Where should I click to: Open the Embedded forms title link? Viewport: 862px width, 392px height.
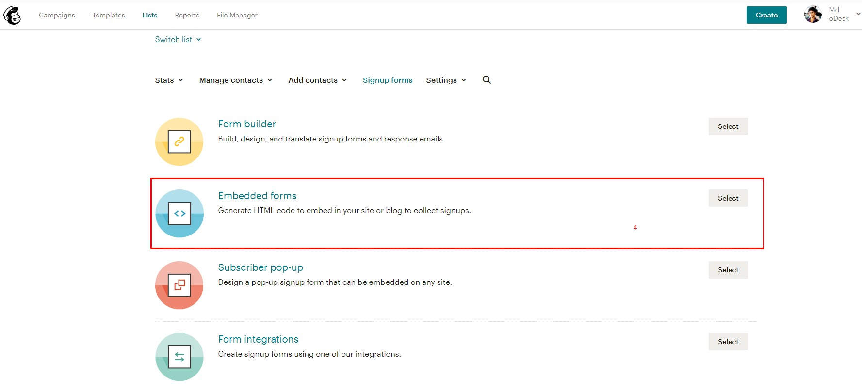pyautogui.click(x=257, y=196)
